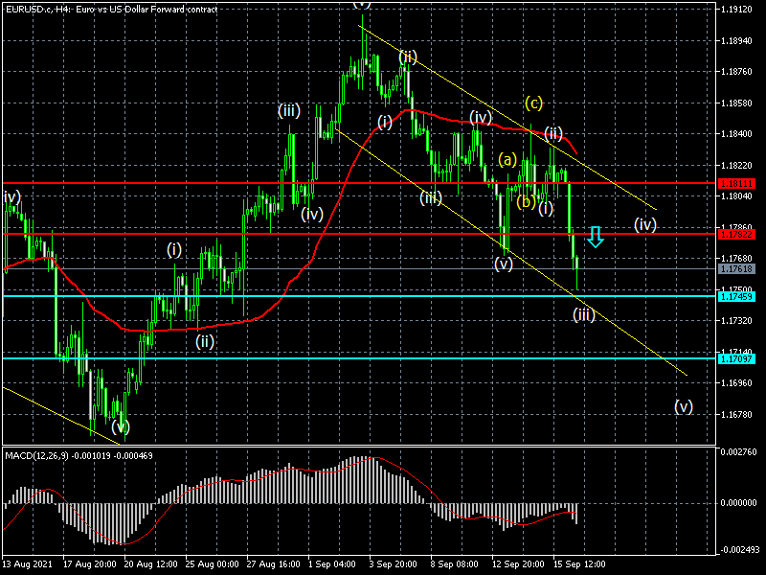Click the 1.18220 price axis value
Screen dimensions: 766x575
click(736, 165)
